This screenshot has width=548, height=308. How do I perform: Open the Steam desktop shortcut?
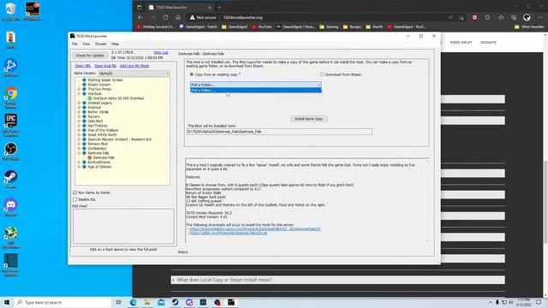click(x=11, y=180)
